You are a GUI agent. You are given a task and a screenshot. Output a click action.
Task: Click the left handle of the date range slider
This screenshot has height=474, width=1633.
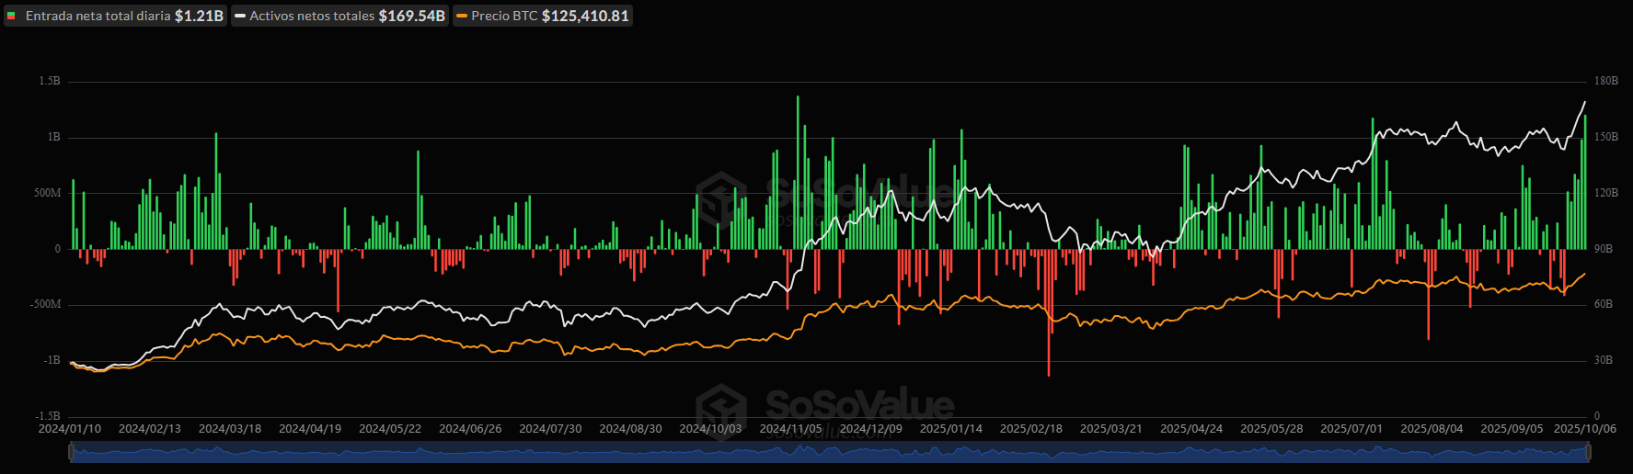coord(71,452)
